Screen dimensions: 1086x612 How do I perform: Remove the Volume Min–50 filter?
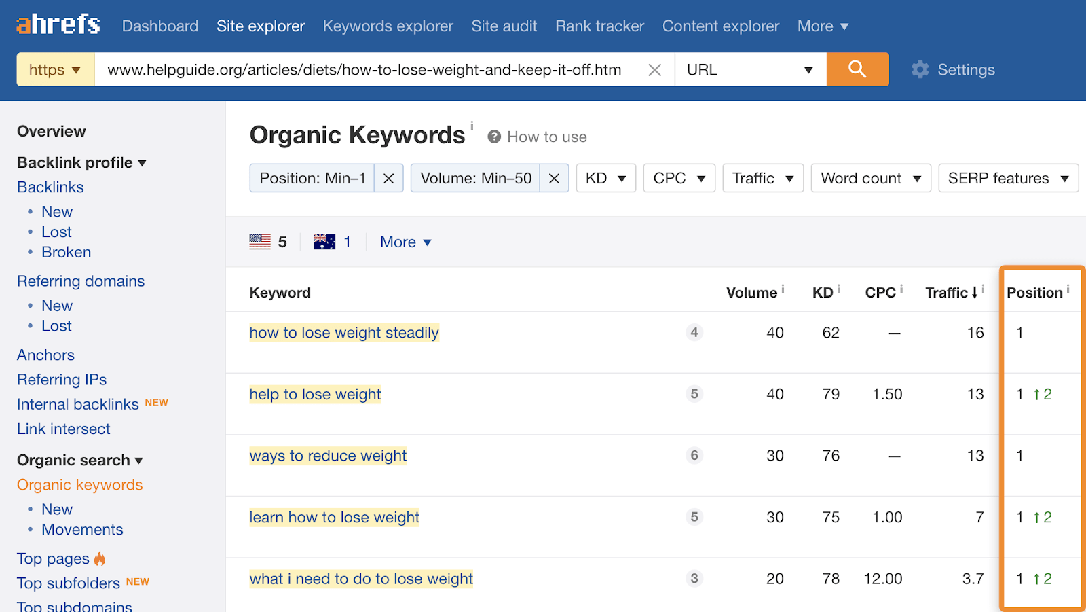point(555,178)
